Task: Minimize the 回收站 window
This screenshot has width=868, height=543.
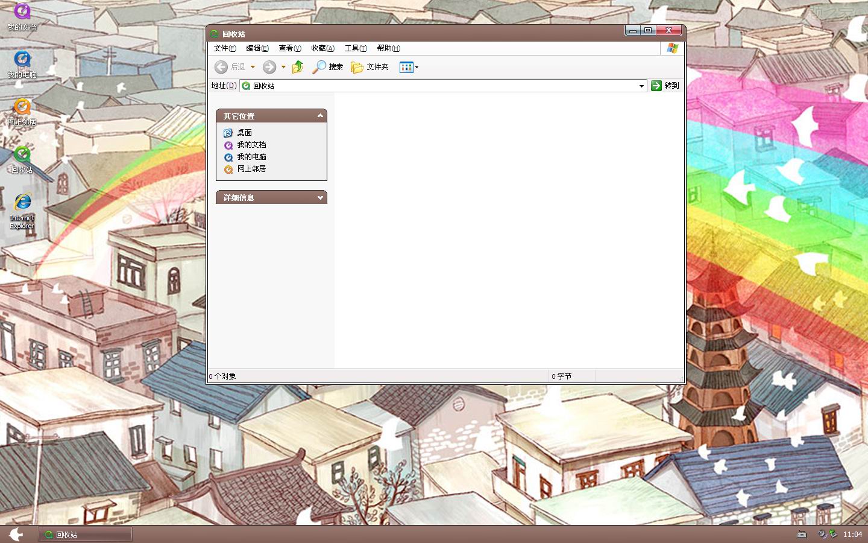Action: click(633, 31)
